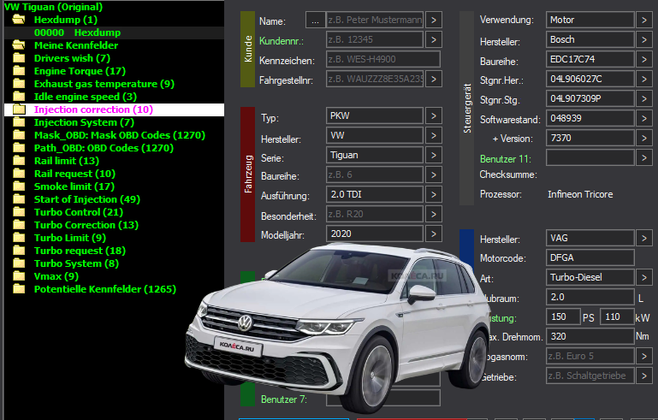
Task: Click the Stgnr.Her. field 04L906027C
Action: pos(590,79)
